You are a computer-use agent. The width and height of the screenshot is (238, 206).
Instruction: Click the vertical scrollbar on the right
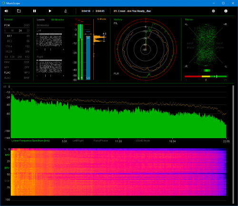pos(233,144)
